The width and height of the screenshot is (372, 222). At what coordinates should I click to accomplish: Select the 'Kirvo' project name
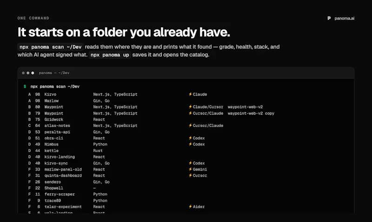[x=50, y=95]
